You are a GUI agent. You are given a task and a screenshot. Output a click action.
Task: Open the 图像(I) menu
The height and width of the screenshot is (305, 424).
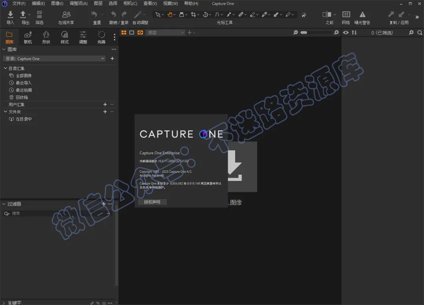[x=57, y=4]
